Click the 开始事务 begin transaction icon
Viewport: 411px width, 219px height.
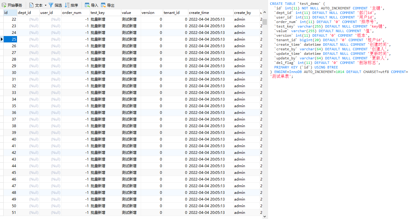click(x=4, y=5)
